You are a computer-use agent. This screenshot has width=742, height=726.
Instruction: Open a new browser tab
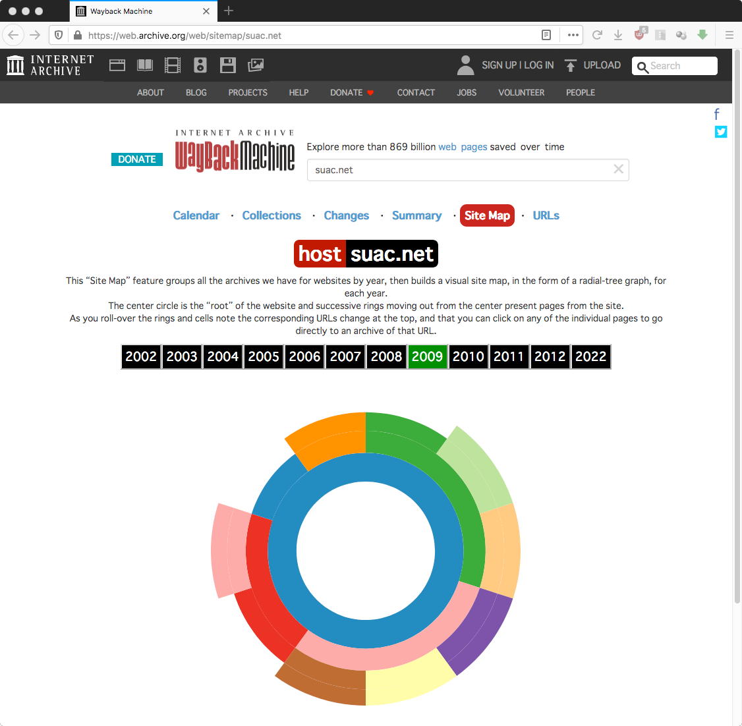[229, 11]
